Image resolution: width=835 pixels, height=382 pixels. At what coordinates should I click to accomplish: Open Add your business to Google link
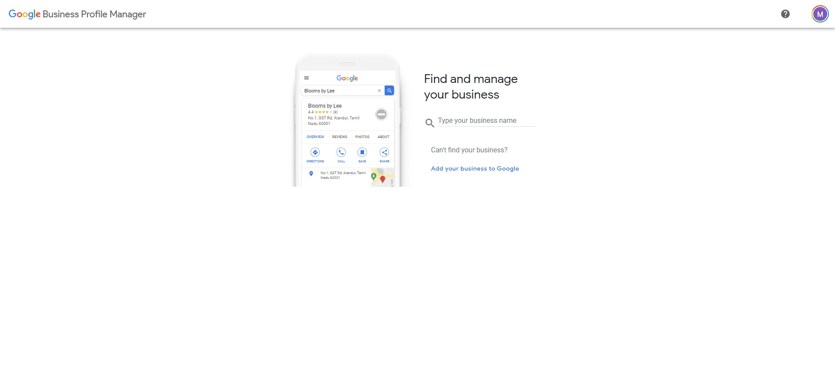(x=475, y=168)
